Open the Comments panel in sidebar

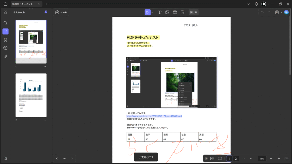coord(5,48)
